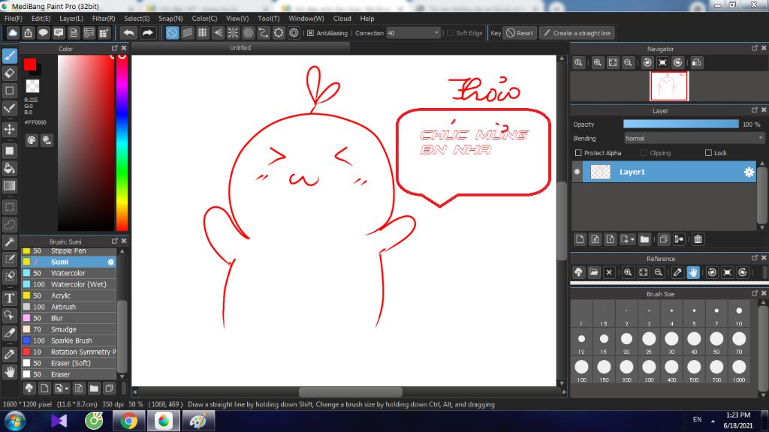The image size is (769, 432).
Task: Turn snap off in snap toolbar
Action: [172, 33]
